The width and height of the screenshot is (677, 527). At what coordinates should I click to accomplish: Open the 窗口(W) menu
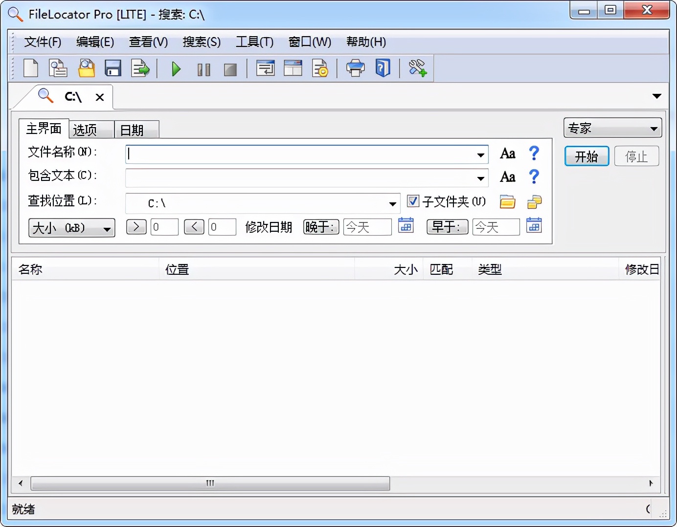click(310, 42)
